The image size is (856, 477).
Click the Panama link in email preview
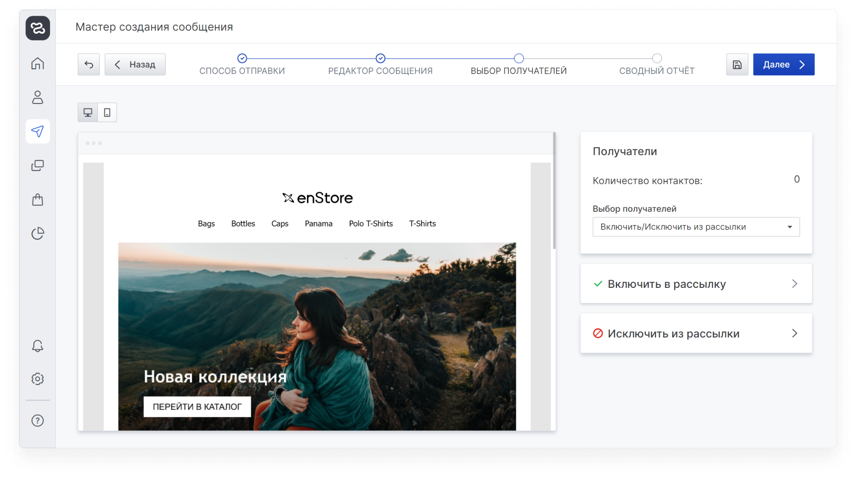click(318, 224)
